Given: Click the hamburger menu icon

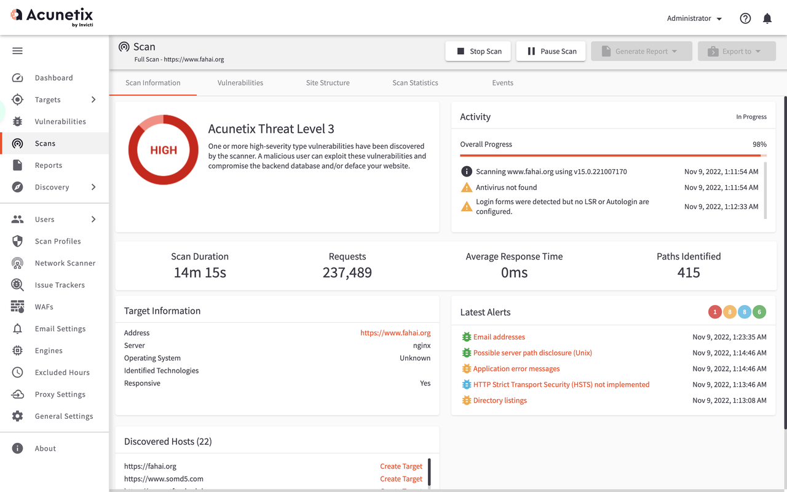Looking at the screenshot, I should coord(17,51).
